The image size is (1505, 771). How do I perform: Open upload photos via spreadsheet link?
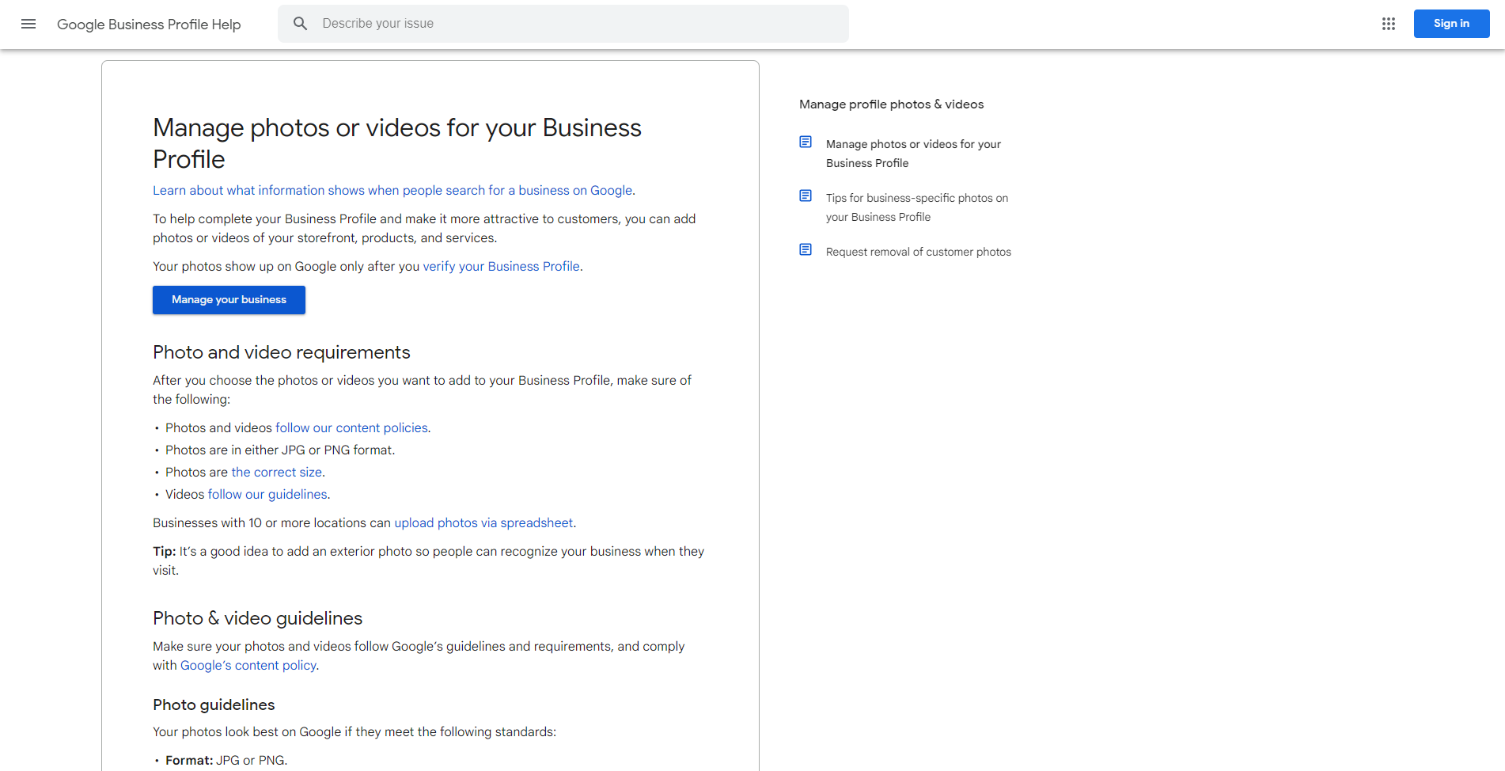click(483, 523)
